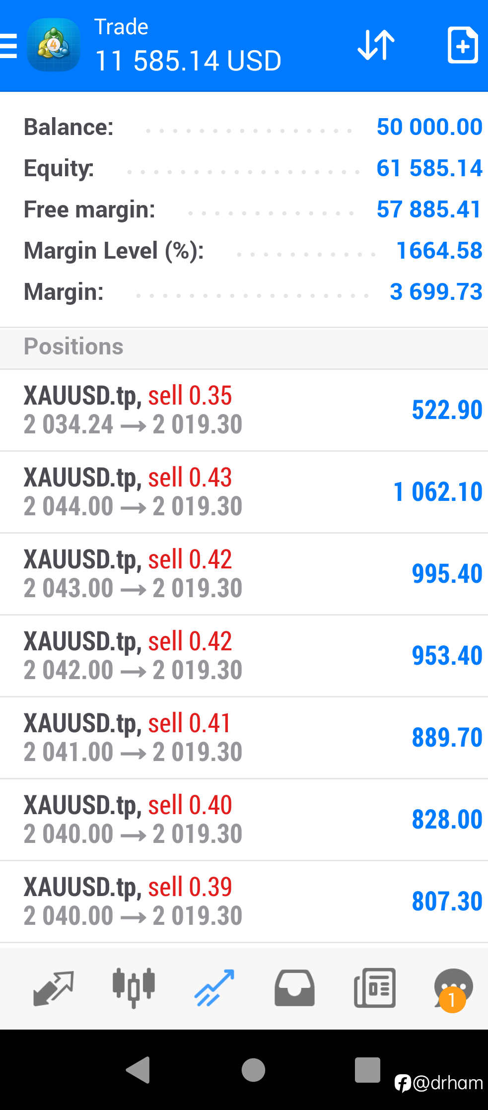Select the sell 0.40 position at 2 040.00
Viewport: 488px width, 1110px height.
pyautogui.click(x=244, y=820)
